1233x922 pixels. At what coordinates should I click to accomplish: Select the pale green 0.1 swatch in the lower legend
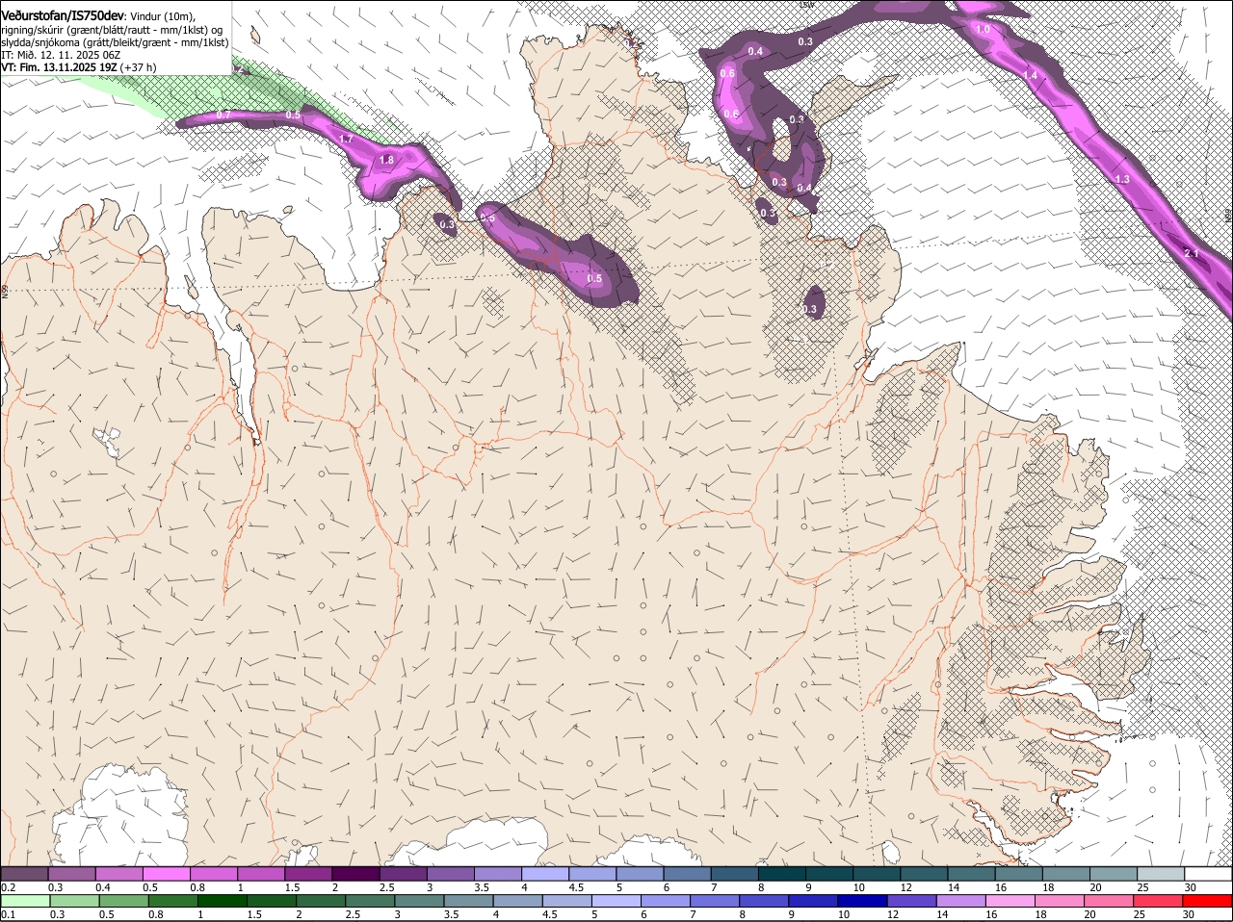[x=25, y=902]
